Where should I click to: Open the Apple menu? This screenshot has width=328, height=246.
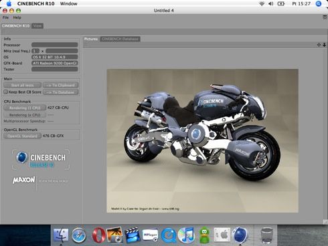(9, 3)
